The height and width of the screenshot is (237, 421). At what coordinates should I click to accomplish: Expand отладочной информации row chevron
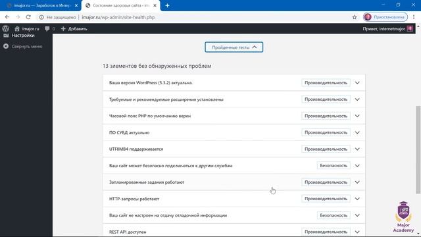(x=357, y=215)
